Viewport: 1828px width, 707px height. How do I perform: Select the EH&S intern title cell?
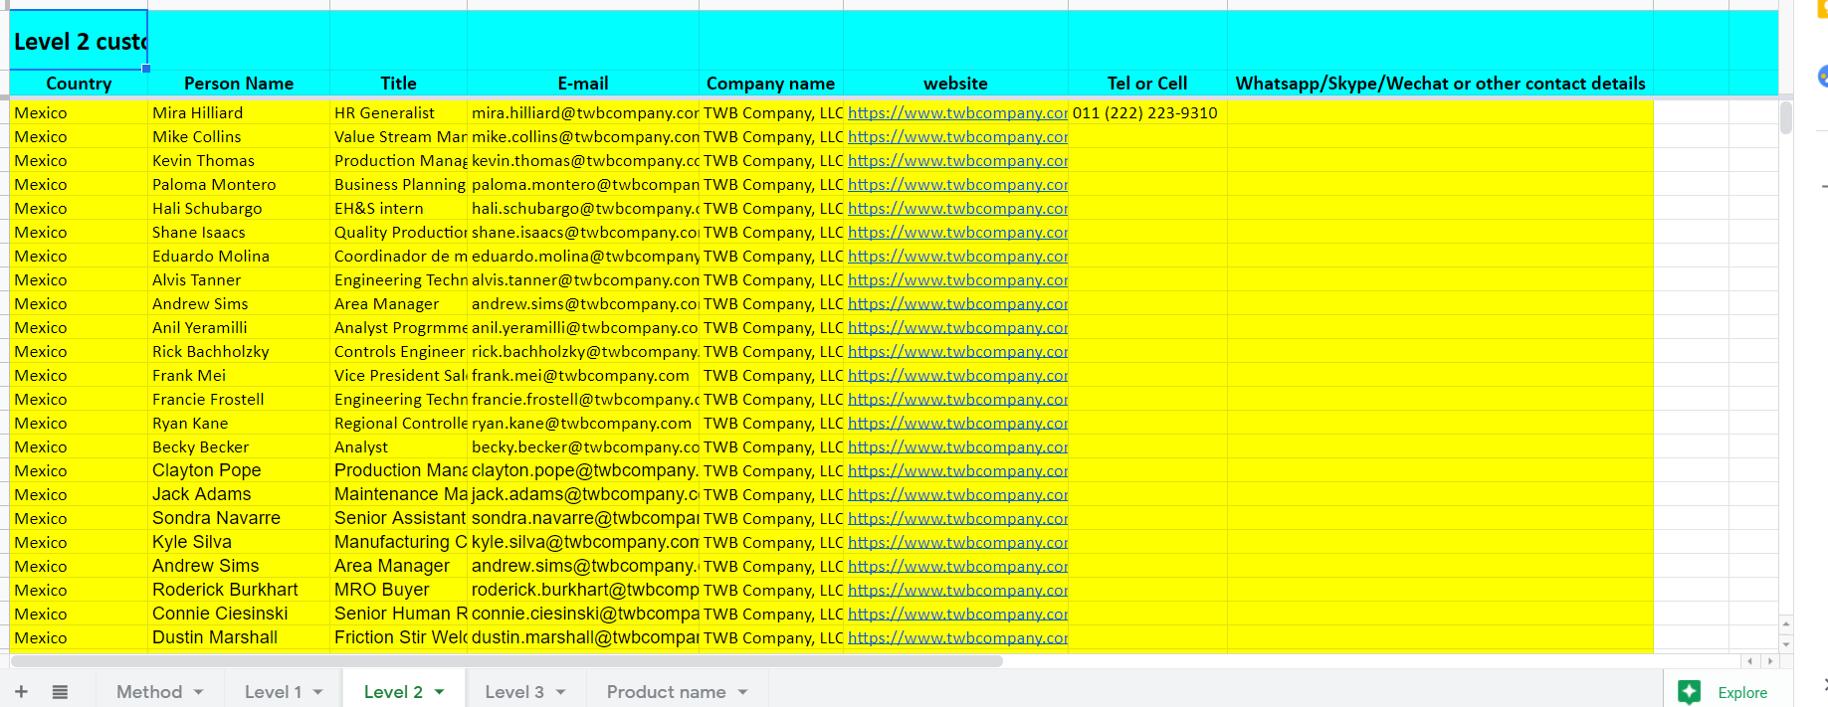click(398, 208)
